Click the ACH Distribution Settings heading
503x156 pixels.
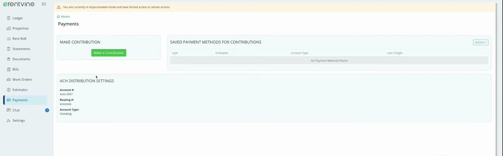pos(87,81)
